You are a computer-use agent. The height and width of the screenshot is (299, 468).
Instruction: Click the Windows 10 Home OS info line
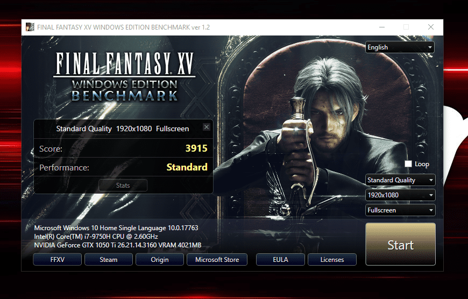pyautogui.click(x=116, y=228)
